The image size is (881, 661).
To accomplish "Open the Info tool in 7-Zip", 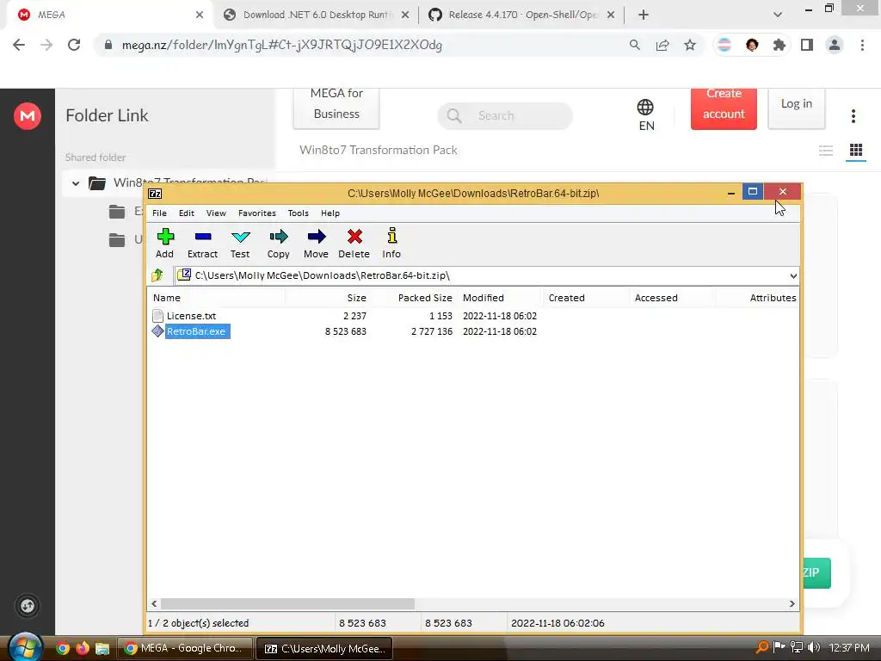I will click(x=391, y=244).
